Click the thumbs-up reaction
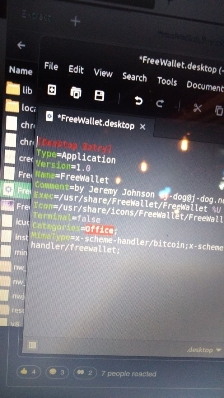 [29, 372]
